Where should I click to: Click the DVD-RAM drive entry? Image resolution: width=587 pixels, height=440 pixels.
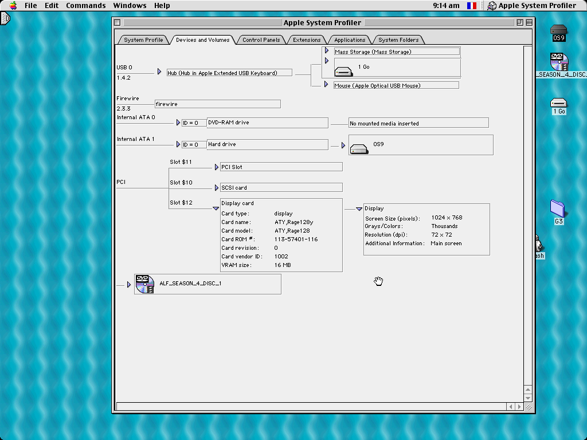(x=267, y=123)
